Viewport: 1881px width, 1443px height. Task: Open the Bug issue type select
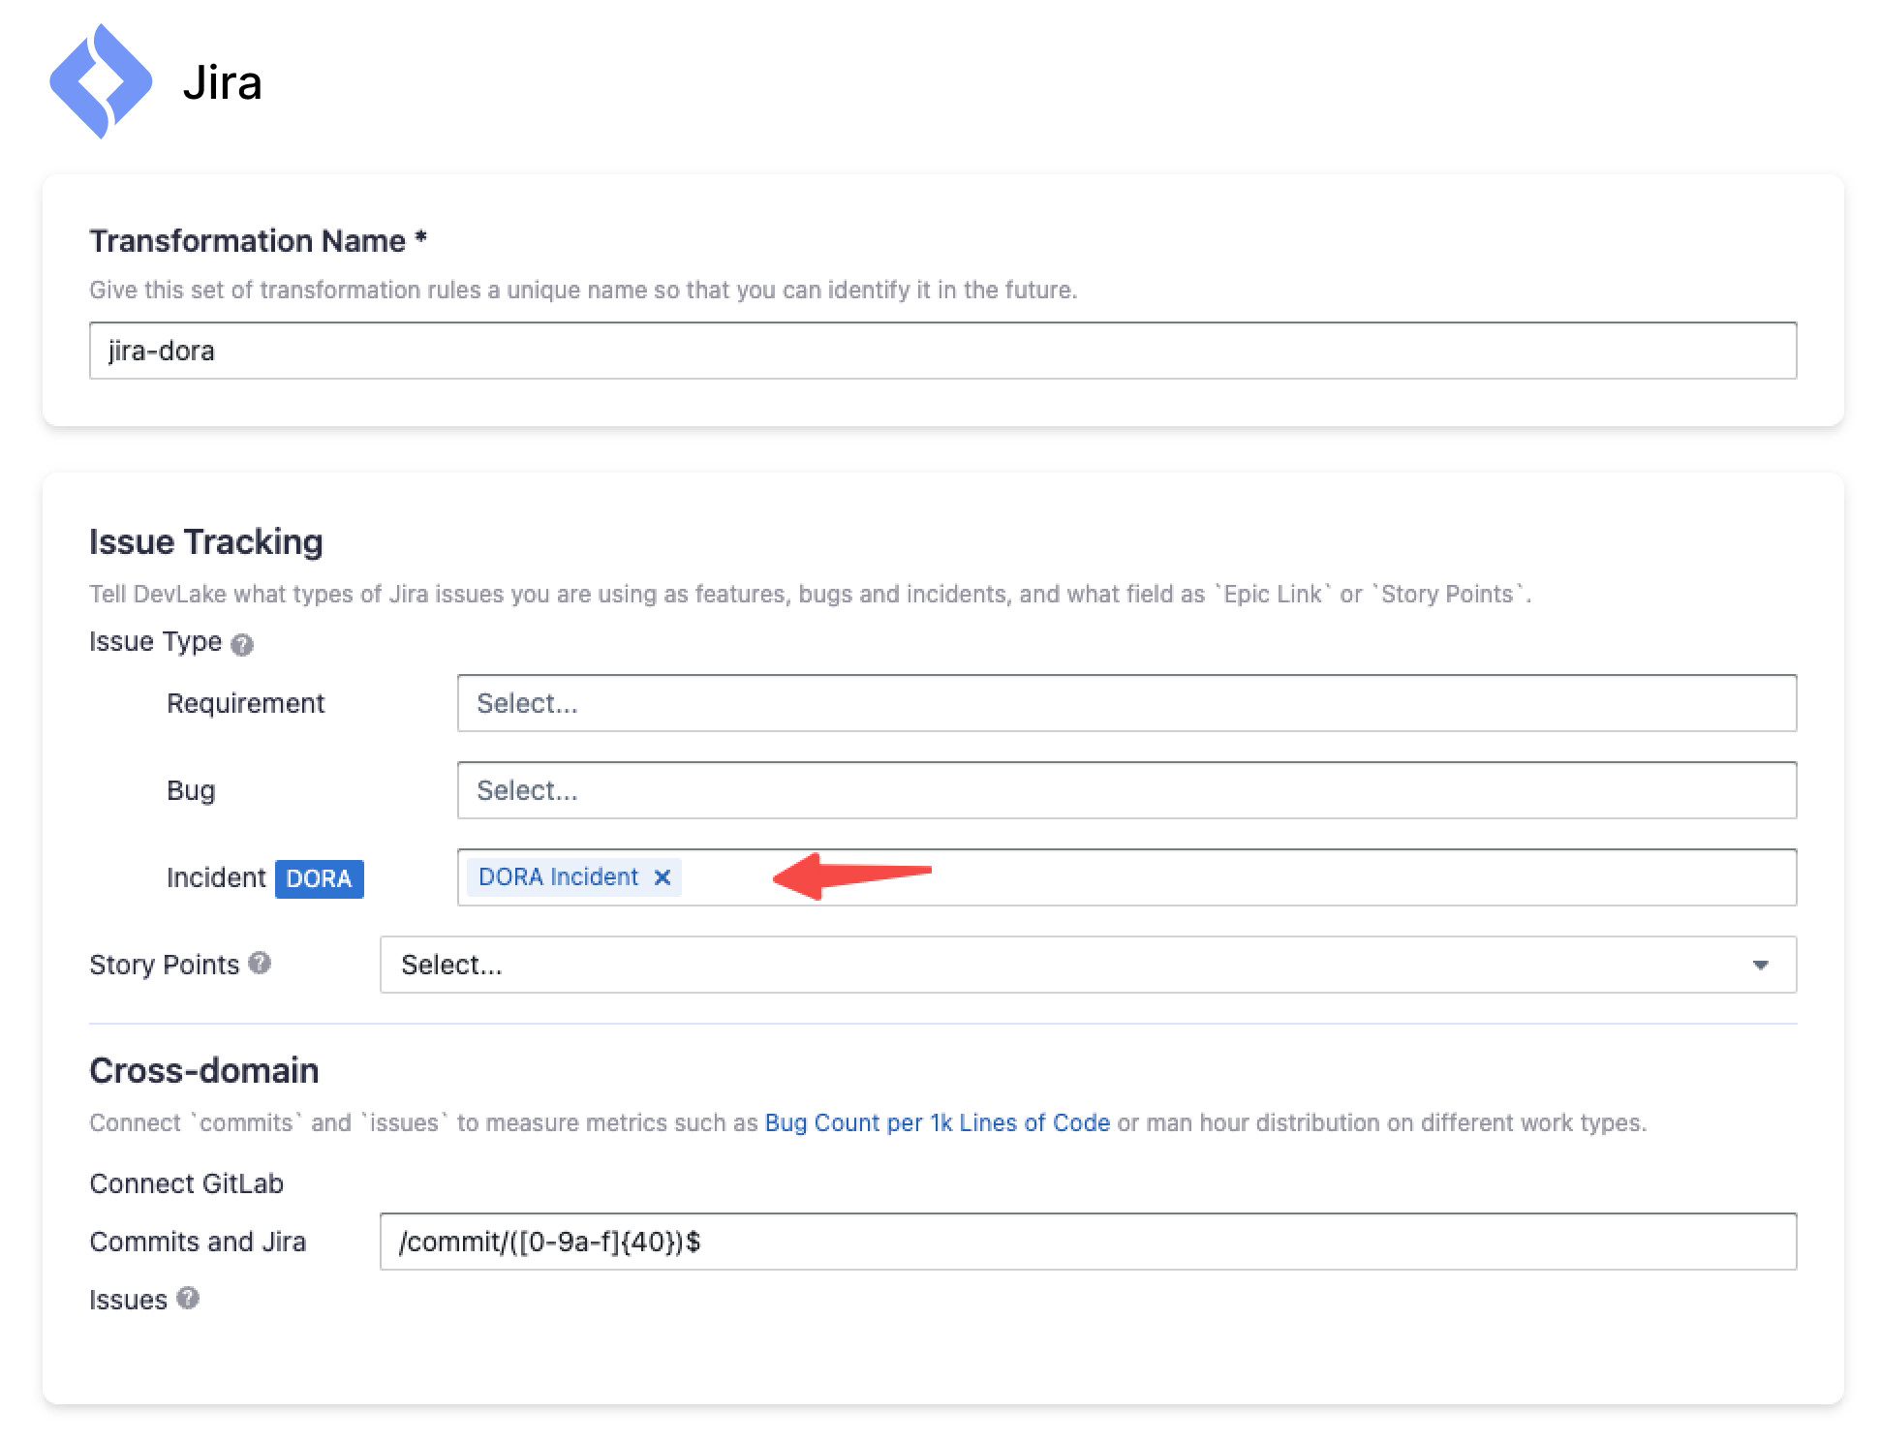pos(1126,790)
